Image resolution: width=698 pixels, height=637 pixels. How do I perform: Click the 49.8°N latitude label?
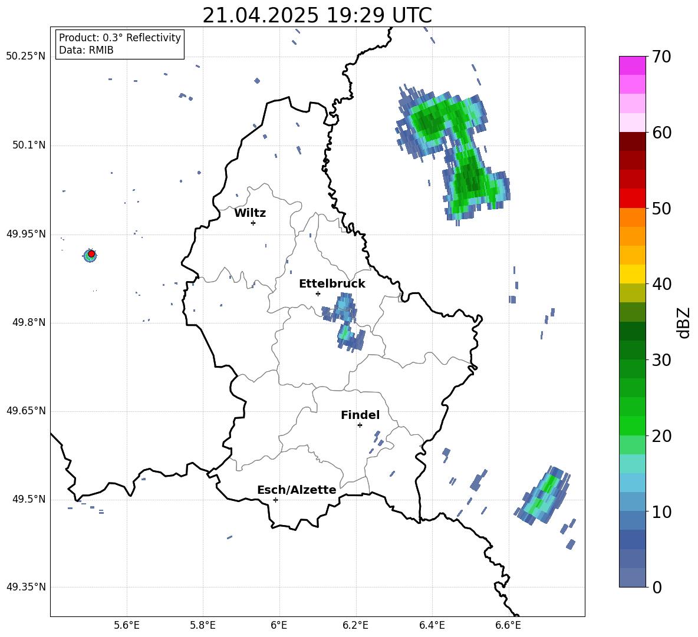coord(29,322)
